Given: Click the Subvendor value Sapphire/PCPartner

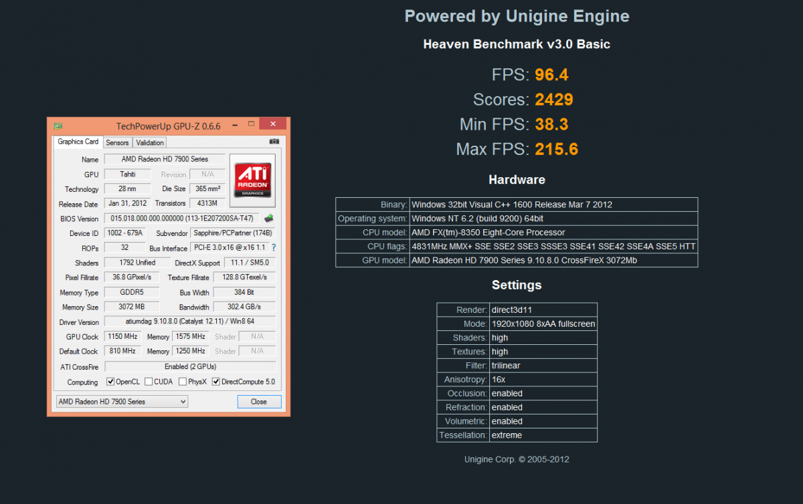Looking at the screenshot, I should [233, 233].
